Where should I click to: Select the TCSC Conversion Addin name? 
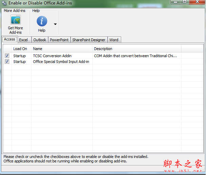52,56
